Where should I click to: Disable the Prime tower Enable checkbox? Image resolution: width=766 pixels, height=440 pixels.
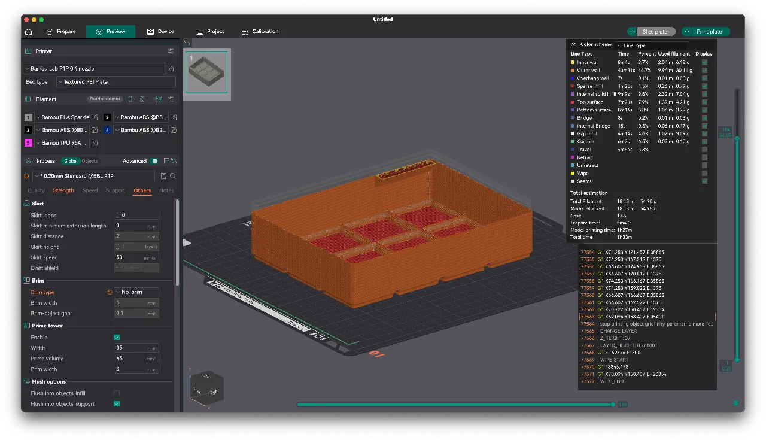point(117,337)
